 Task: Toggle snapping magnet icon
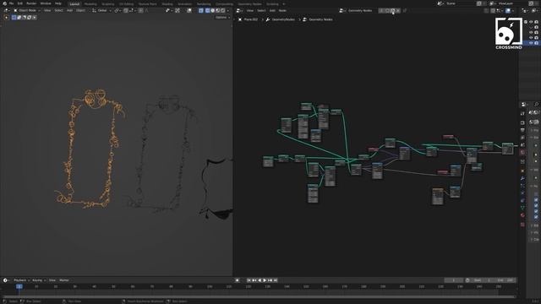pos(126,10)
